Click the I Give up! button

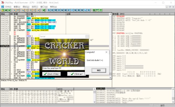click(x=76, y=74)
